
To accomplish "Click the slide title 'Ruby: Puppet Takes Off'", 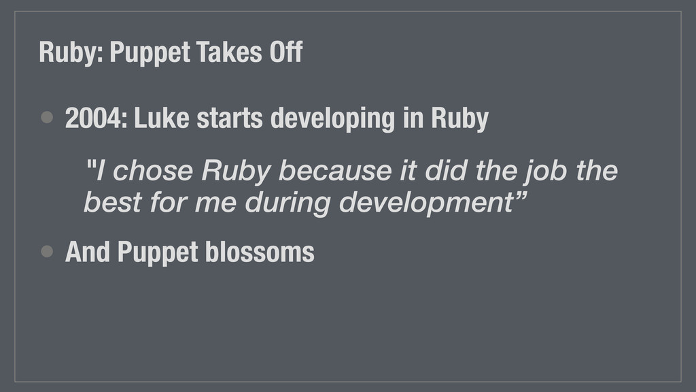I will click(x=171, y=52).
